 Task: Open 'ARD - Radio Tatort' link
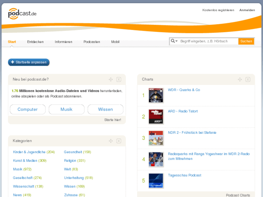pyautogui.click(x=183, y=111)
